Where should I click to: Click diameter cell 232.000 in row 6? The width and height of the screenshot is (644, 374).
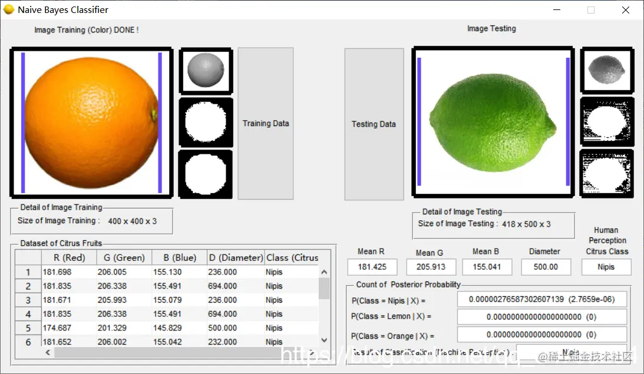point(235,342)
